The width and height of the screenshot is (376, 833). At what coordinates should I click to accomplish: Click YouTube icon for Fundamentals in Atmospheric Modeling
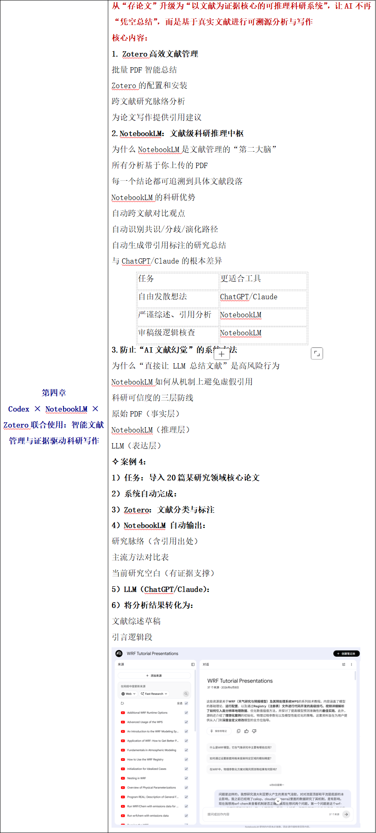point(123,750)
